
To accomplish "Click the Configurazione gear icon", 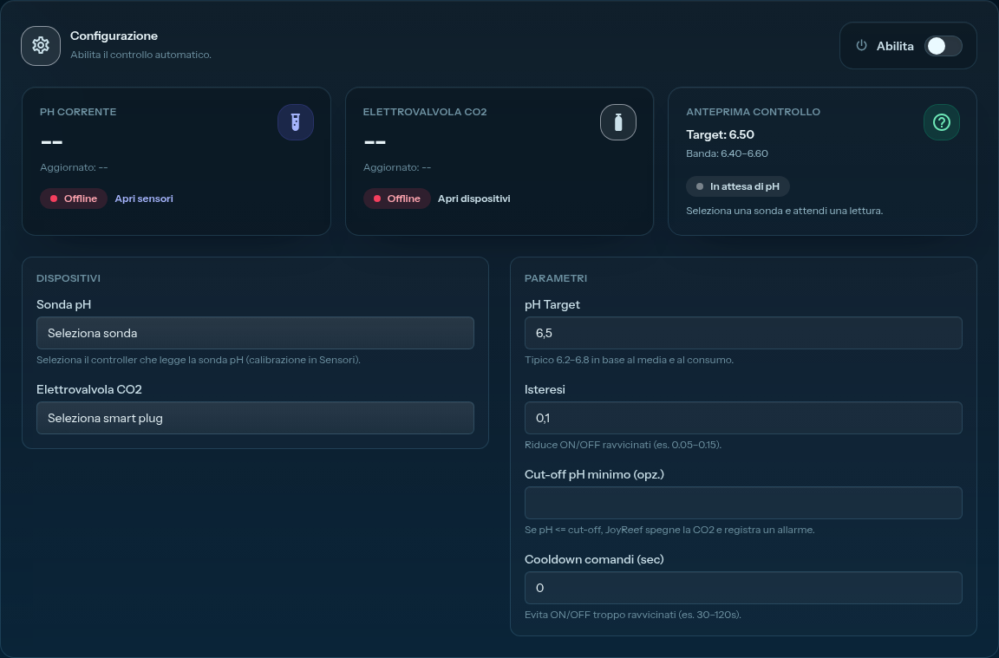I will pyautogui.click(x=41, y=46).
